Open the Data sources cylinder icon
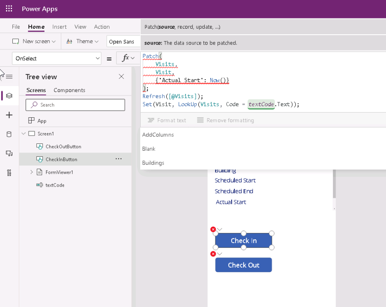386x307 pixels. click(9, 134)
